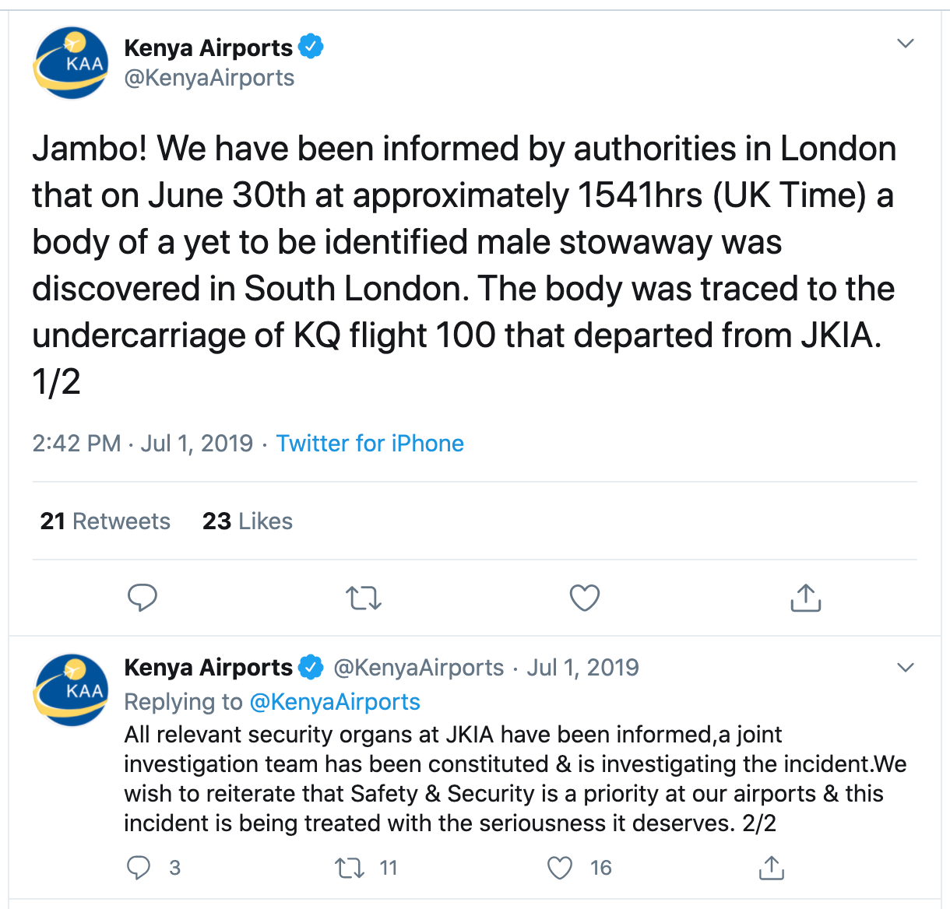View the 21 Retweets list
This screenshot has height=909, width=950.
tap(105, 521)
